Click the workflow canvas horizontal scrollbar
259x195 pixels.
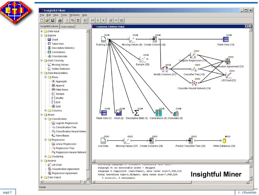pyautogui.click(x=171, y=161)
